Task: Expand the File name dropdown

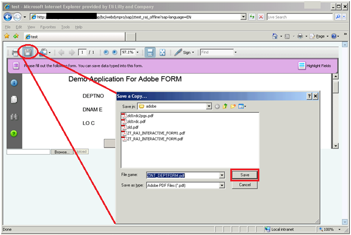Action: click(222, 175)
